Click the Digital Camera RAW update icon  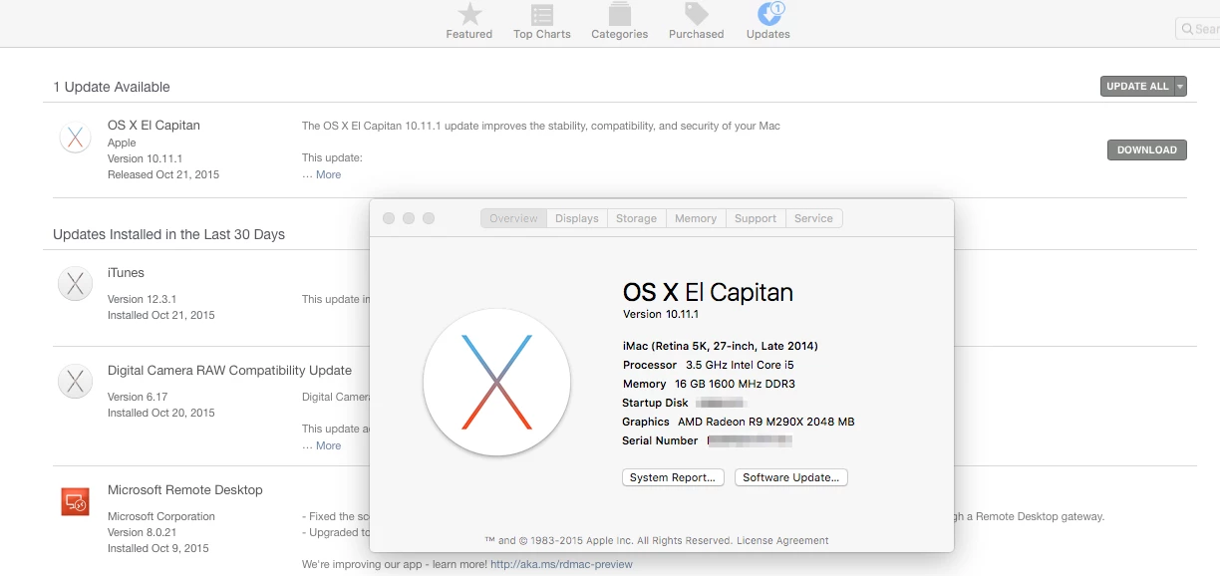click(x=75, y=382)
